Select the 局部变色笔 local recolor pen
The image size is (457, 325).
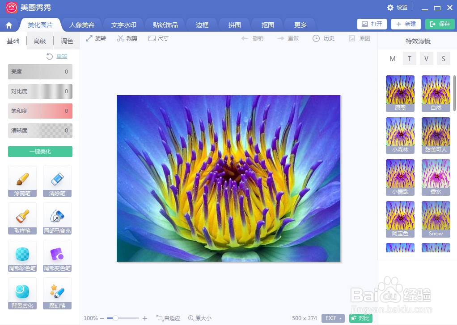pos(57,256)
